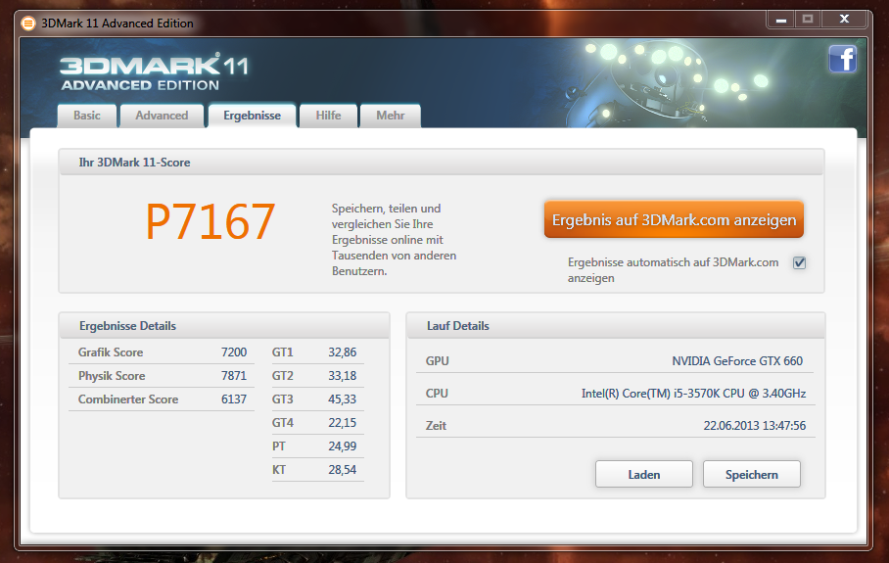Screen dimensions: 889x563
Task: Click the P7167 score value
Action: [x=211, y=221]
